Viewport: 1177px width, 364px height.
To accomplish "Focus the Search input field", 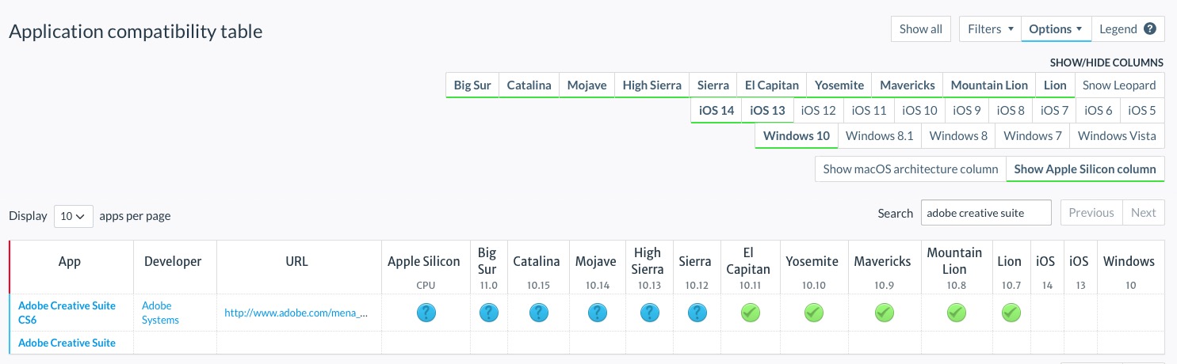I will tap(986, 213).
